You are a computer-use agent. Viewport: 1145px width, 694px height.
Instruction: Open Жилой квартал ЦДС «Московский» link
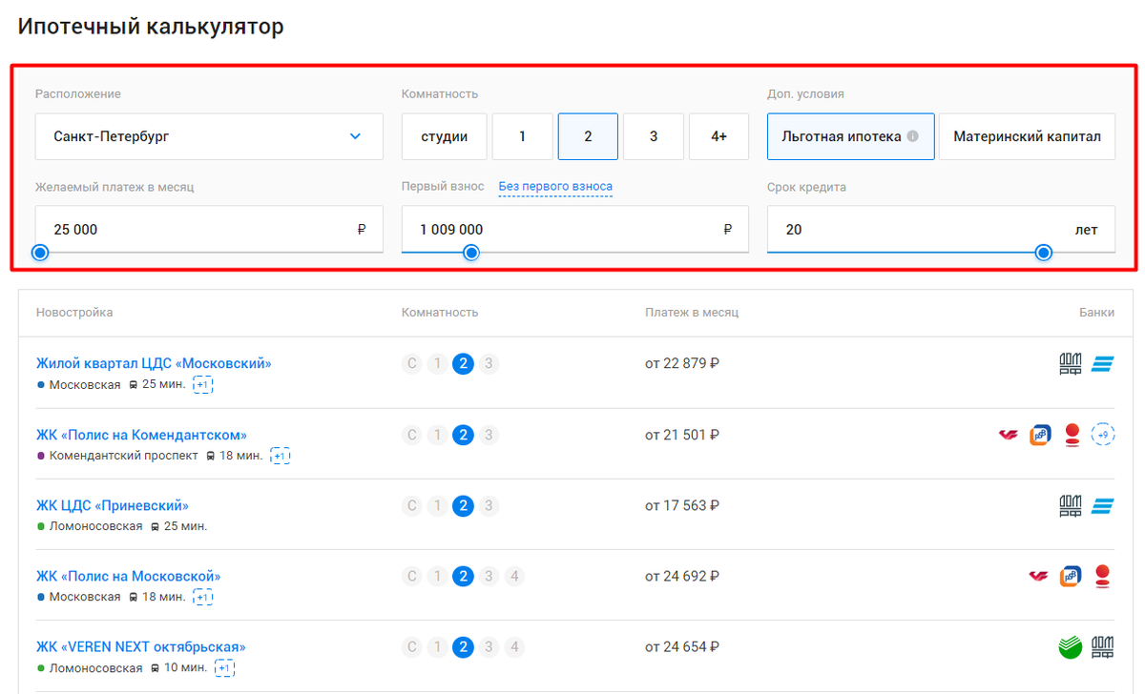point(154,363)
